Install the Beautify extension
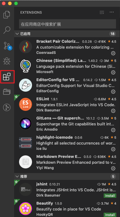The width and height of the screenshot is (120, 217). click(x=110, y=215)
